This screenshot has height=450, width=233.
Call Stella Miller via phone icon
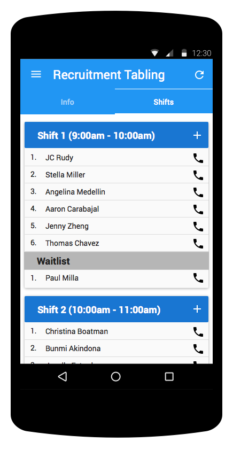[x=198, y=175]
